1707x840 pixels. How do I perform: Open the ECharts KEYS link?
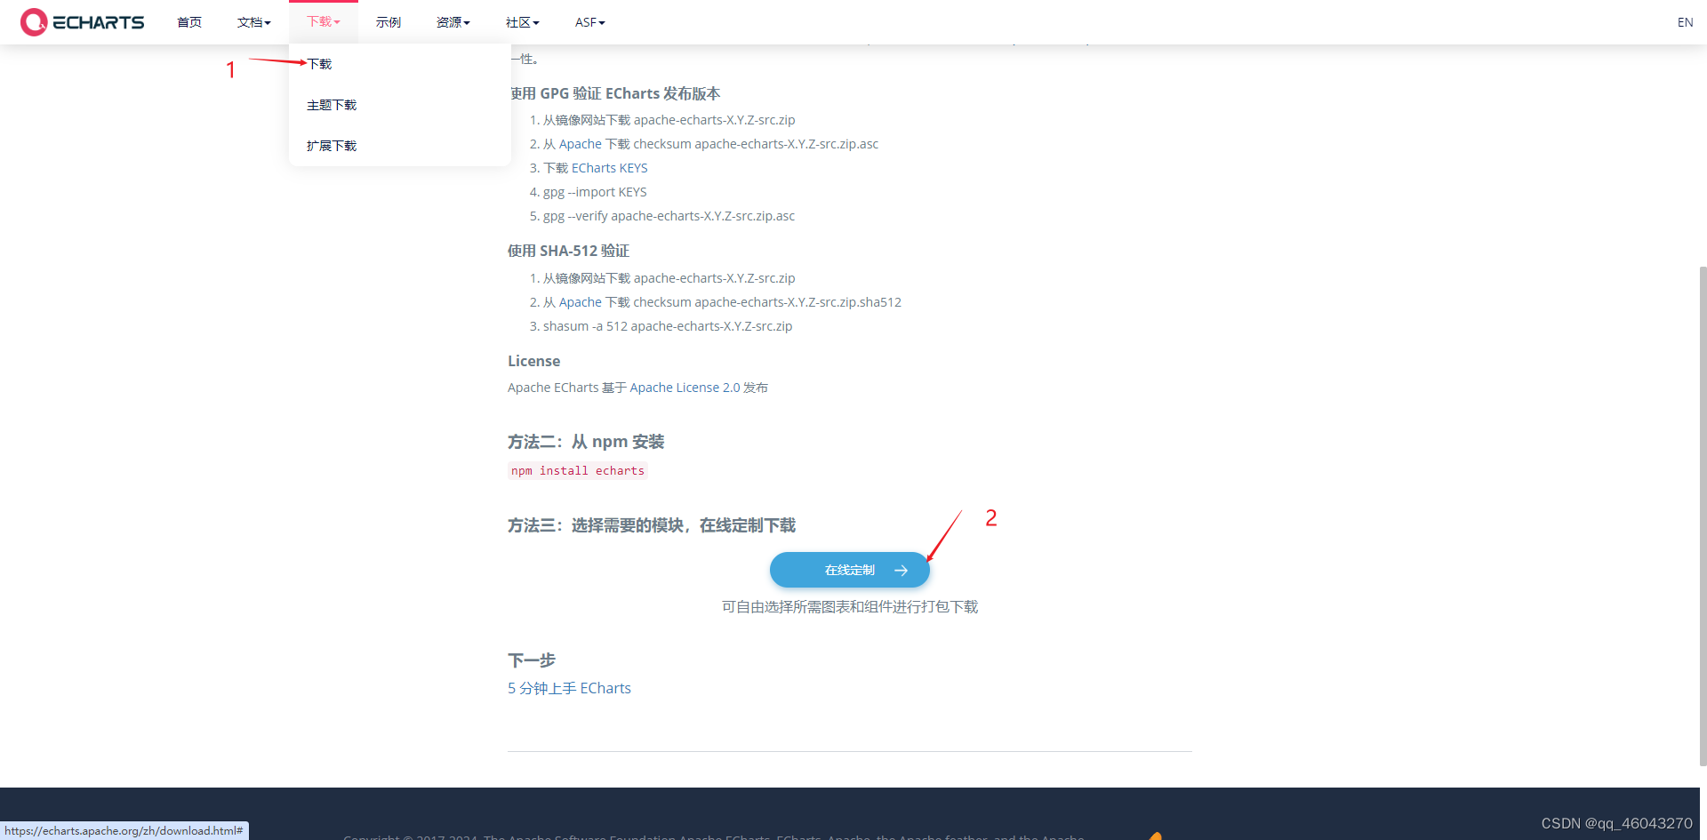[609, 168]
